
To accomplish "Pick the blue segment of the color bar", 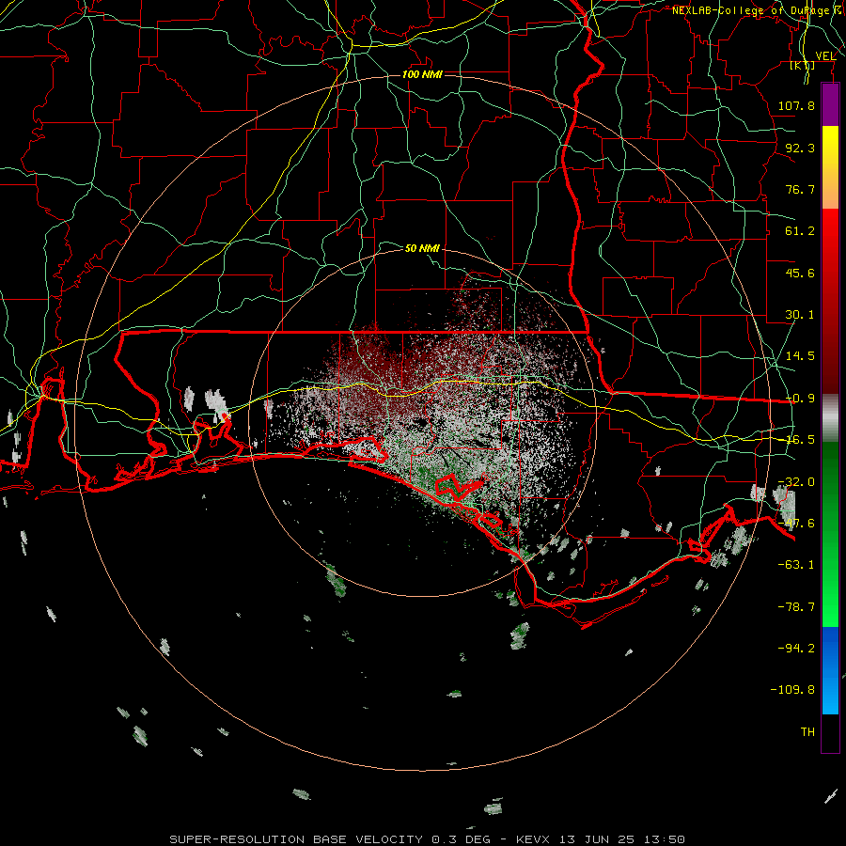I will point(830,670).
